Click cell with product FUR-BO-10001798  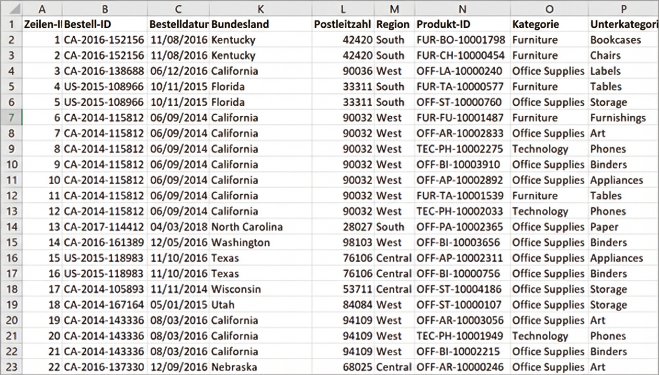[x=462, y=40]
